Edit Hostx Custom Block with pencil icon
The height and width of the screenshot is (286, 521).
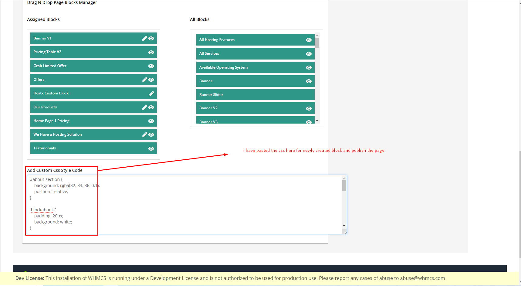pos(151,94)
